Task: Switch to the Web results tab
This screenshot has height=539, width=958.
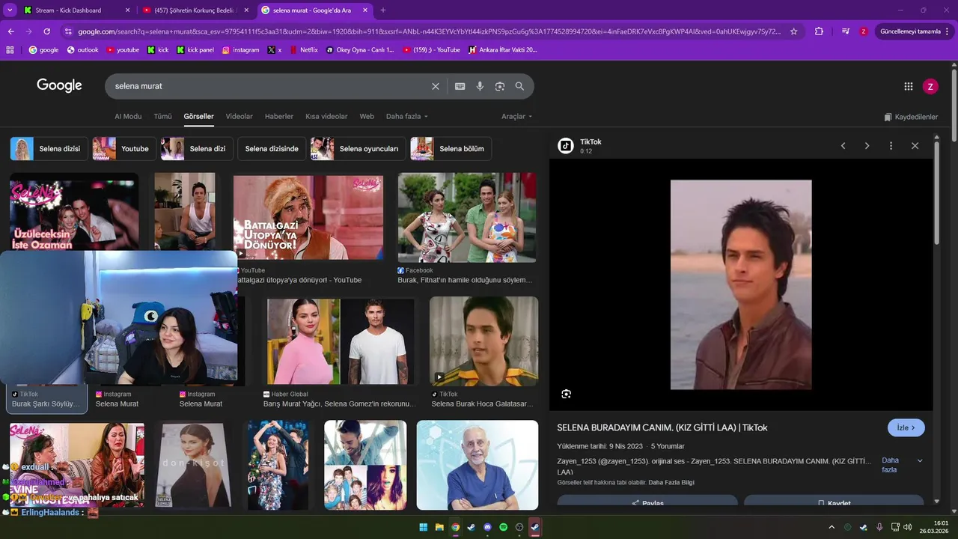Action: (x=367, y=117)
